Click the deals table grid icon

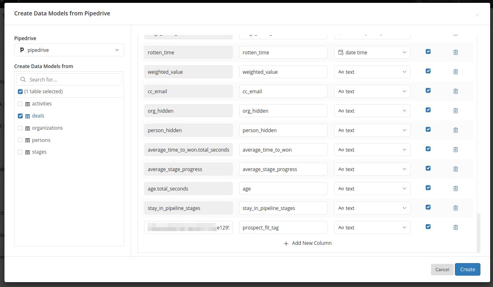pyautogui.click(x=28, y=116)
